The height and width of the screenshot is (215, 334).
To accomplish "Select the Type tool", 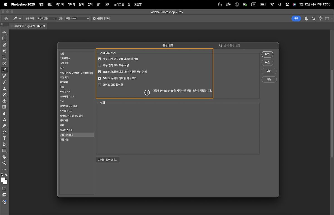I will 4,138.
